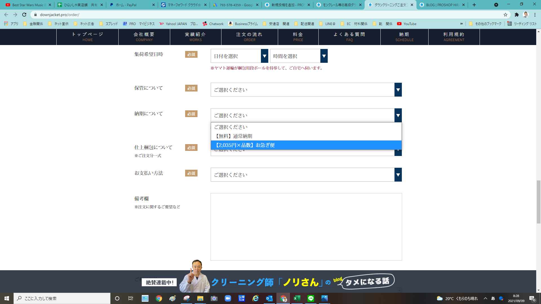Open Zoom from the taskbar

click(228, 298)
